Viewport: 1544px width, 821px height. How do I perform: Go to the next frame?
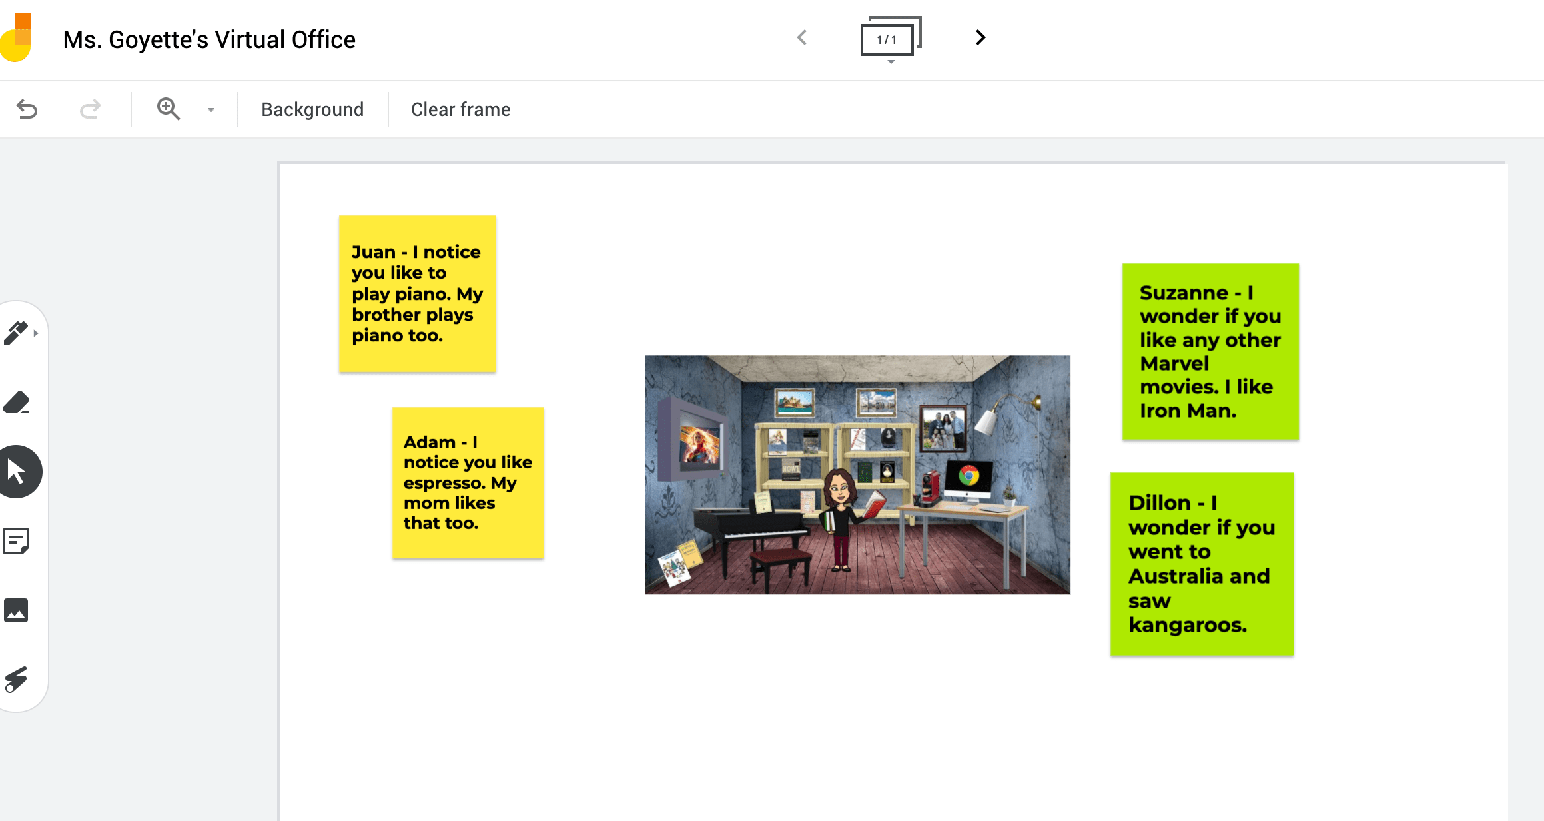(x=980, y=38)
